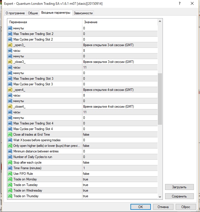
Task: Click the value 1 of Time Frame (minutes)
Action: (84, 168)
